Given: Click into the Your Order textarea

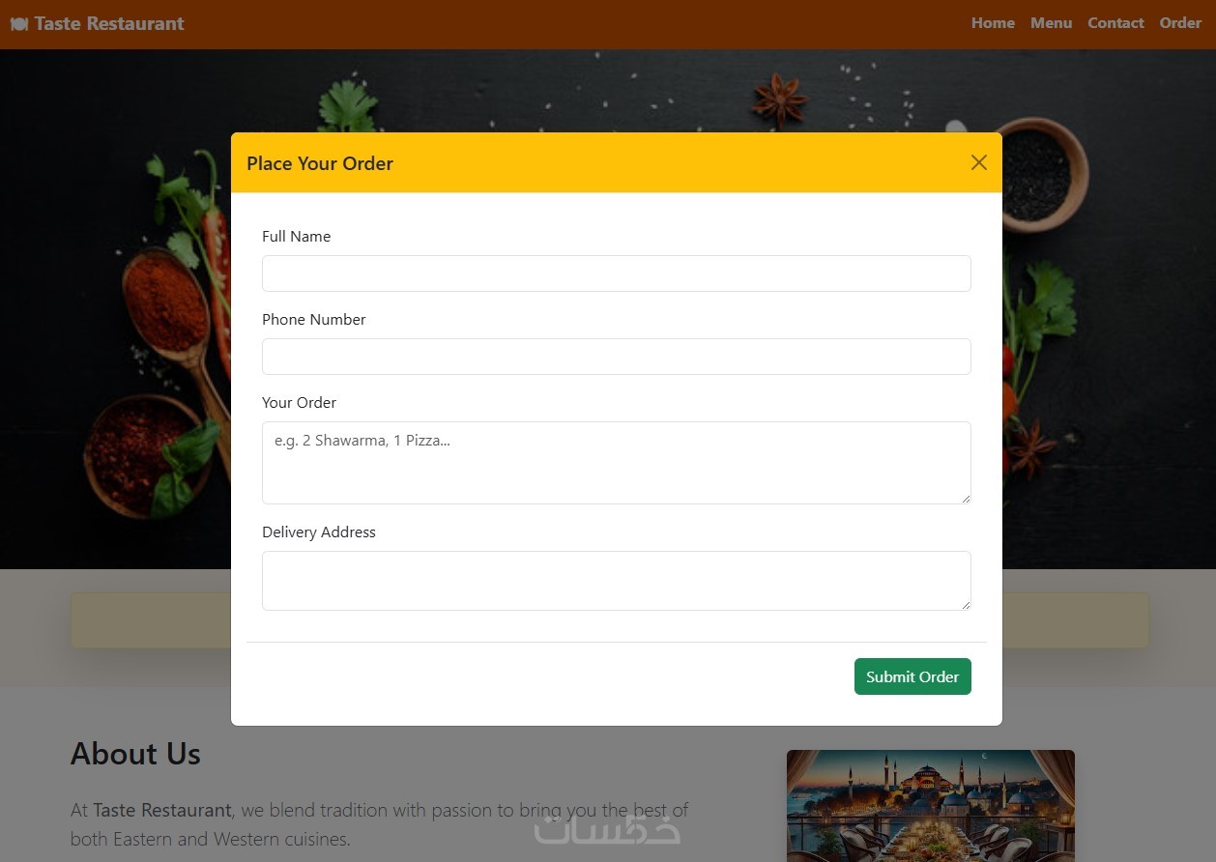Looking at the screenshot, I should (617, 463).
